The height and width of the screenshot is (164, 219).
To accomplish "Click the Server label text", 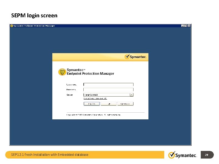I will click(x=70, y=95).
